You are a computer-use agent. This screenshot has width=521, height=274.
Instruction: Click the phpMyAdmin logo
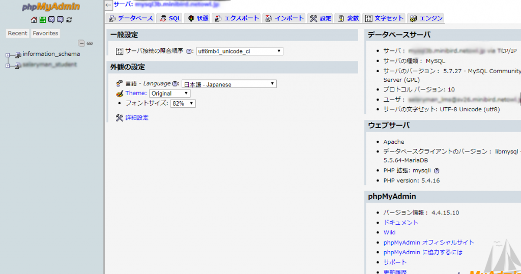(51, 7)
